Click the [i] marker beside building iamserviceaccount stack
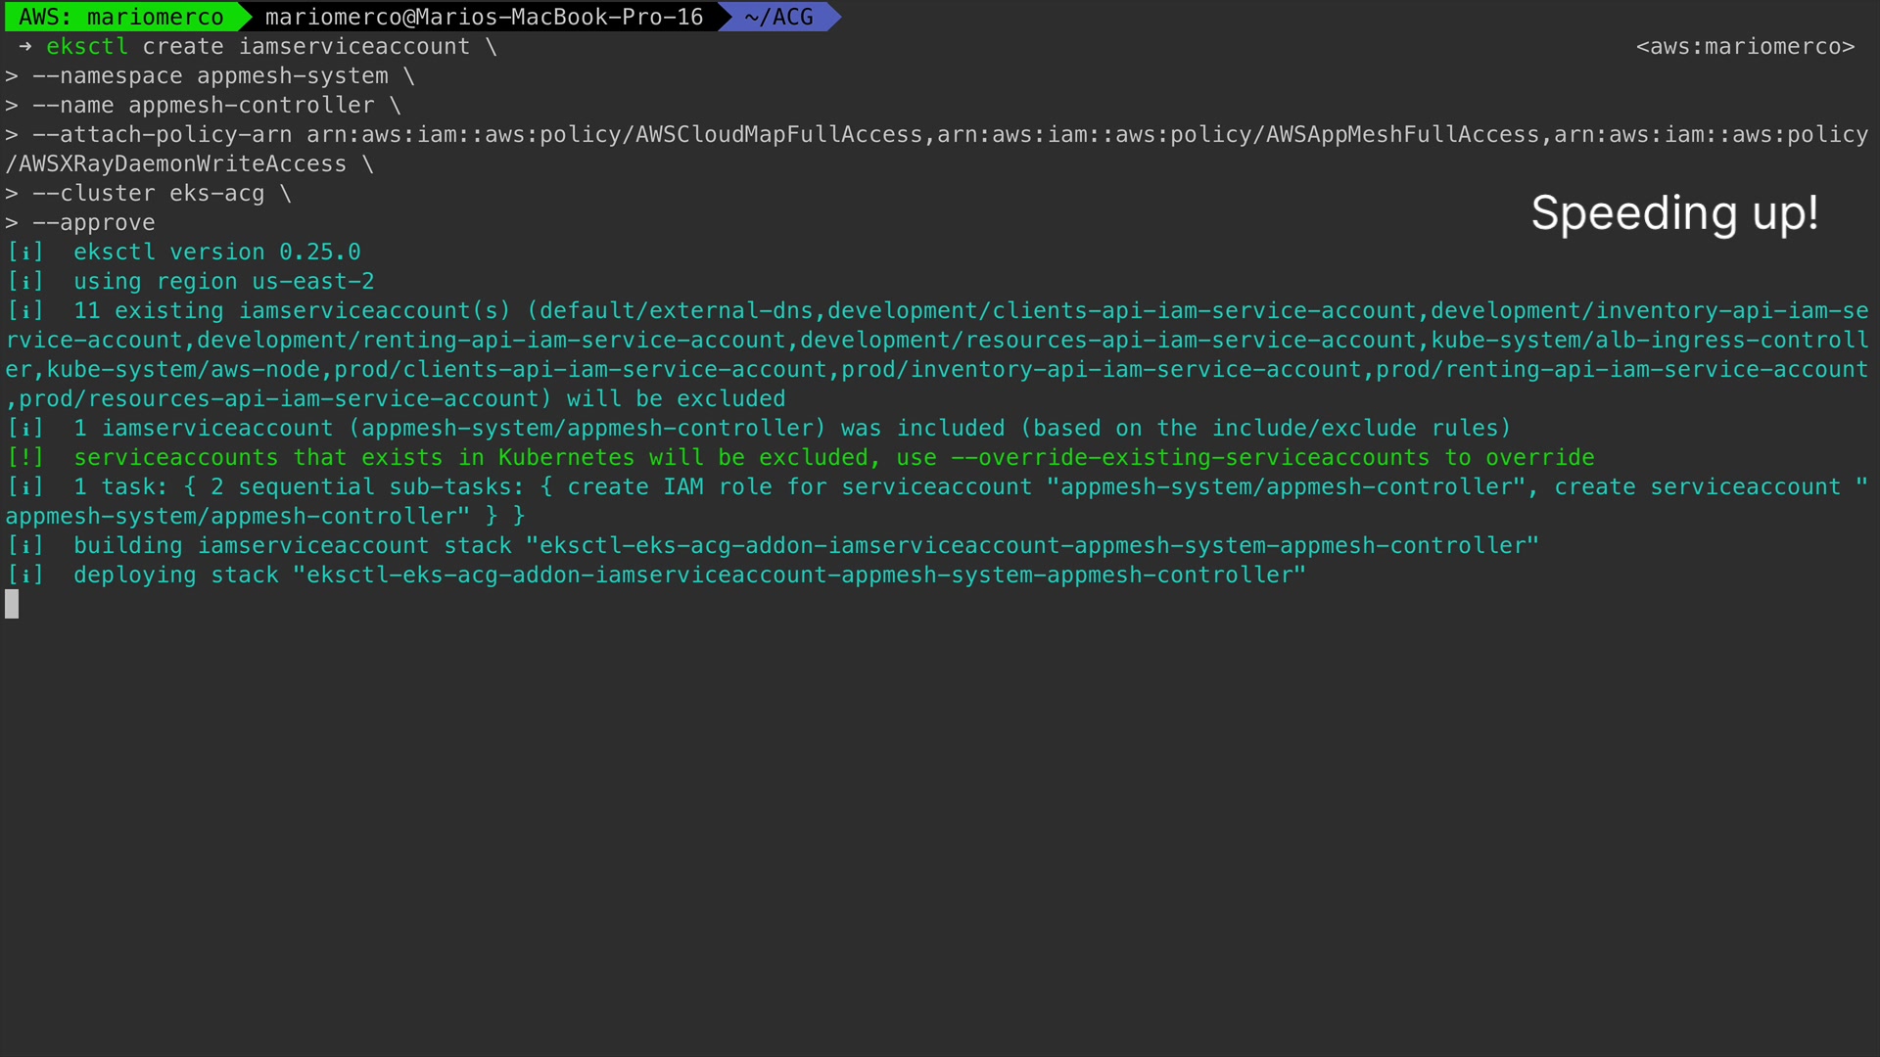The width and height of the screenshot is (1880, 1057). pos(25,545)
